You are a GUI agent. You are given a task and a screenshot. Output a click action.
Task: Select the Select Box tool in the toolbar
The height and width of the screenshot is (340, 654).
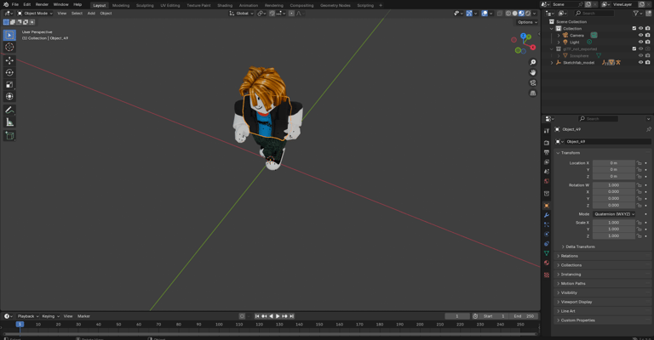point(9,35)
